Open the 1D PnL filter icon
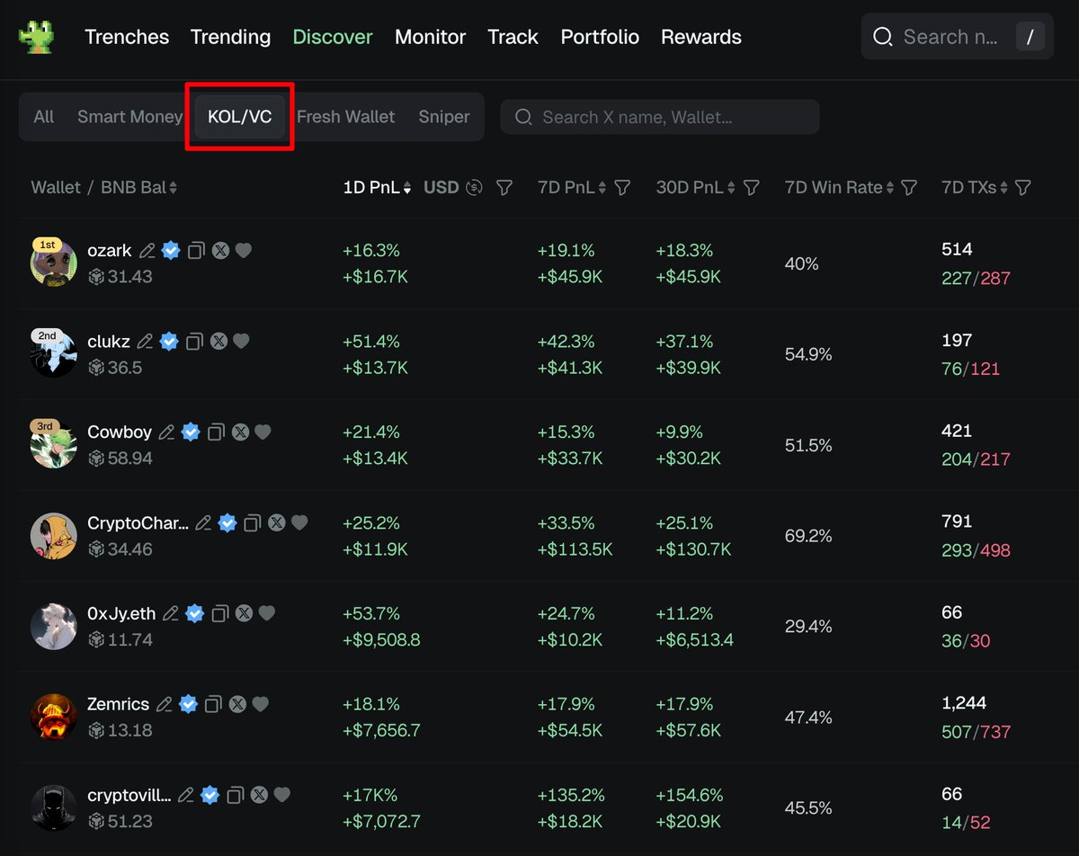 (504, 187)
